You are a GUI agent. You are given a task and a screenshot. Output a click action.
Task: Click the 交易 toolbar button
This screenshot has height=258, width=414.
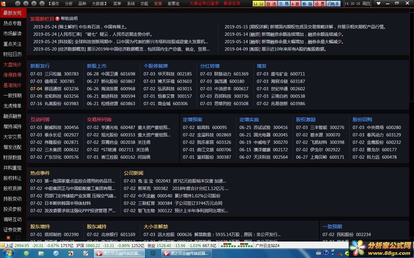pyautogui.click(x=284, y=4)
